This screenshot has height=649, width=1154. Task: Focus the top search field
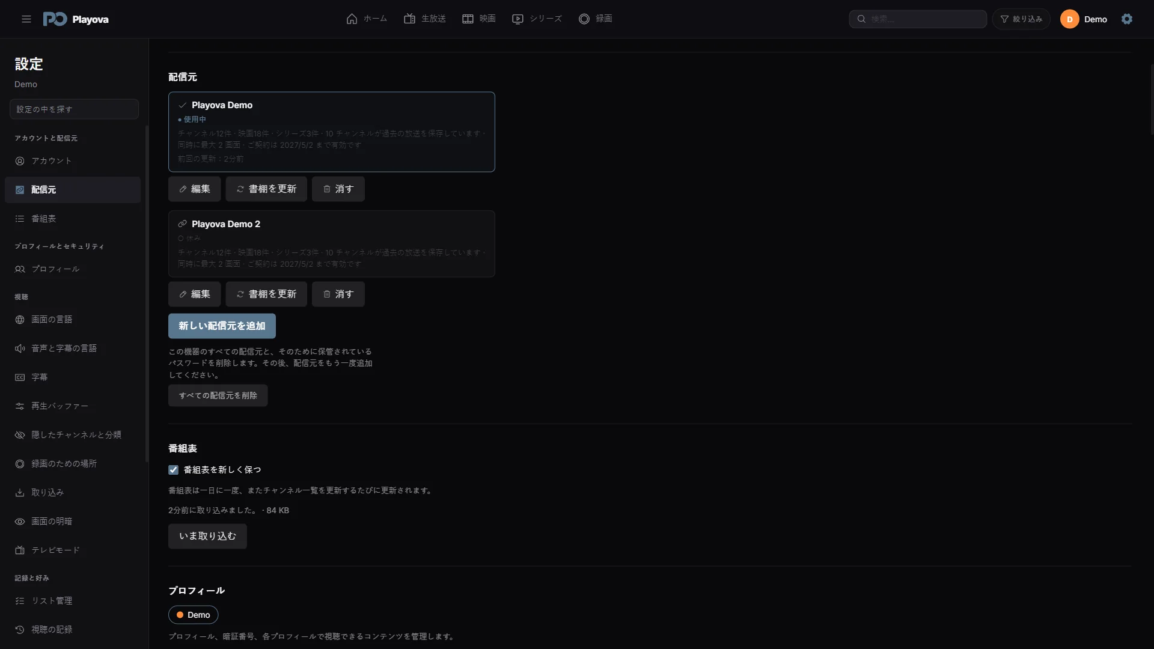pyautogui.click(x=918, y=19)
